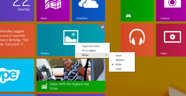186x96 pixels.
Task: Open OneDrive via its cloud icon
Action: (x=88, y=4)
